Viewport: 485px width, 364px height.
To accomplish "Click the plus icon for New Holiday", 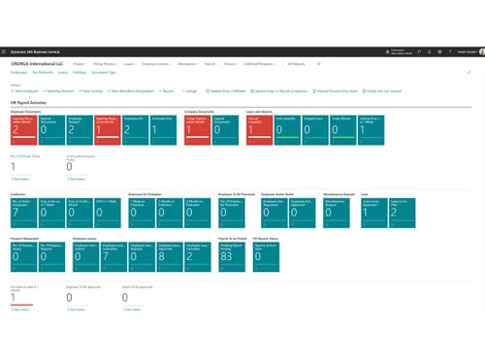I will click(81, 91).
